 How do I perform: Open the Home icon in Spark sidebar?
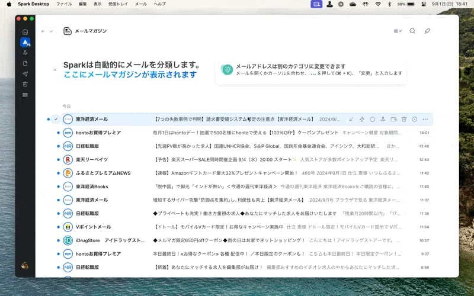click(25, 32)
